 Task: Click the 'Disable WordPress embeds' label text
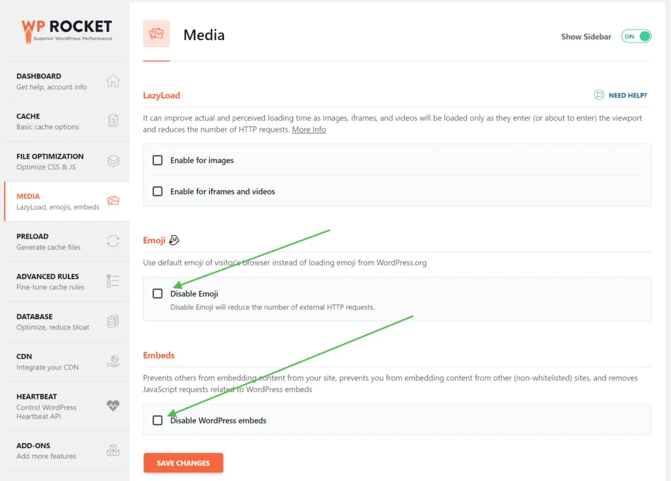(218, 421)
